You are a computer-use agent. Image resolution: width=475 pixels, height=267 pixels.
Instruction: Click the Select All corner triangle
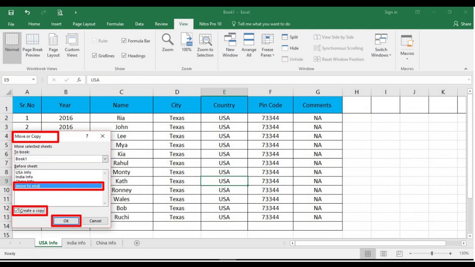[x=8, y=92]
